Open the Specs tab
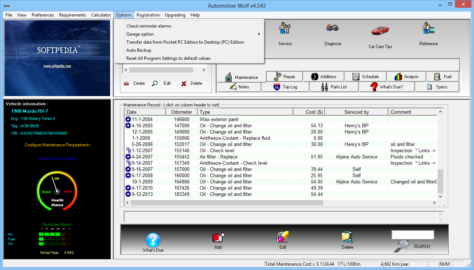Viewport: 474px width, 270px height. [437, 87]
